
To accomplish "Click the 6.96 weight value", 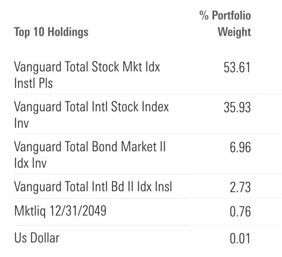I will 240,148.
